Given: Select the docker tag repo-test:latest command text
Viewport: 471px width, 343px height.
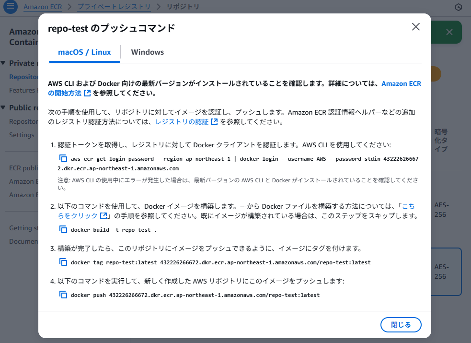Looking at the screenshot, I should tap(221, 262).
